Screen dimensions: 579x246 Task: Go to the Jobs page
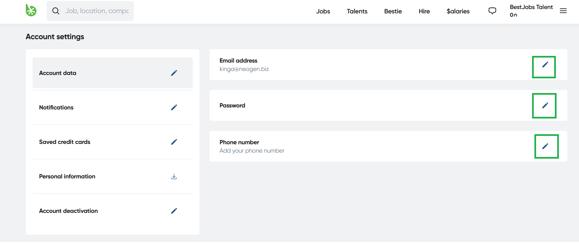[x=323, y=11]
